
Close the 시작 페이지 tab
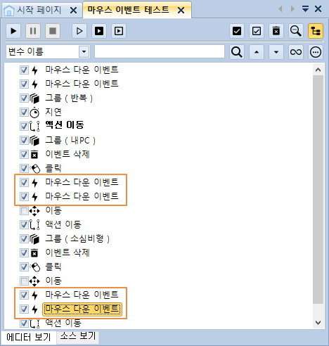coord(74,11)
